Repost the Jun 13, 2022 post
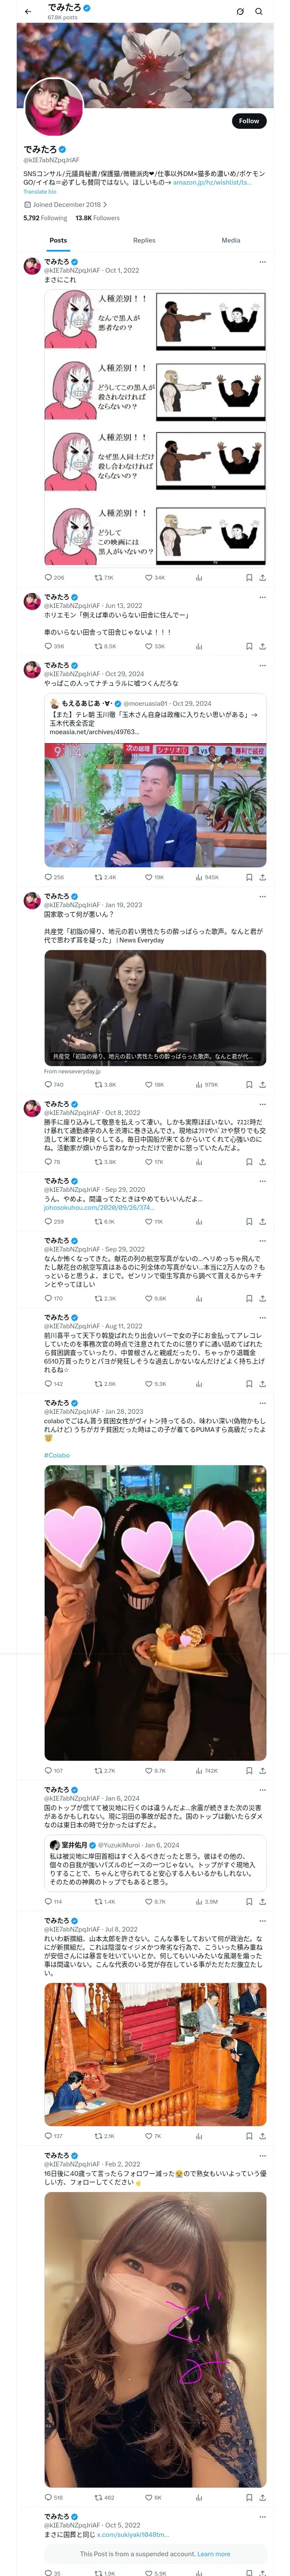This screenshot has height=2576, width=290. click(x=98, y=646)
